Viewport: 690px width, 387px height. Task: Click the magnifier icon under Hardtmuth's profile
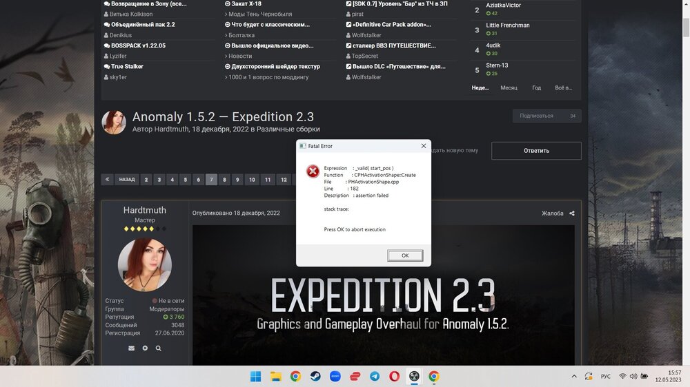click(158, 348)
